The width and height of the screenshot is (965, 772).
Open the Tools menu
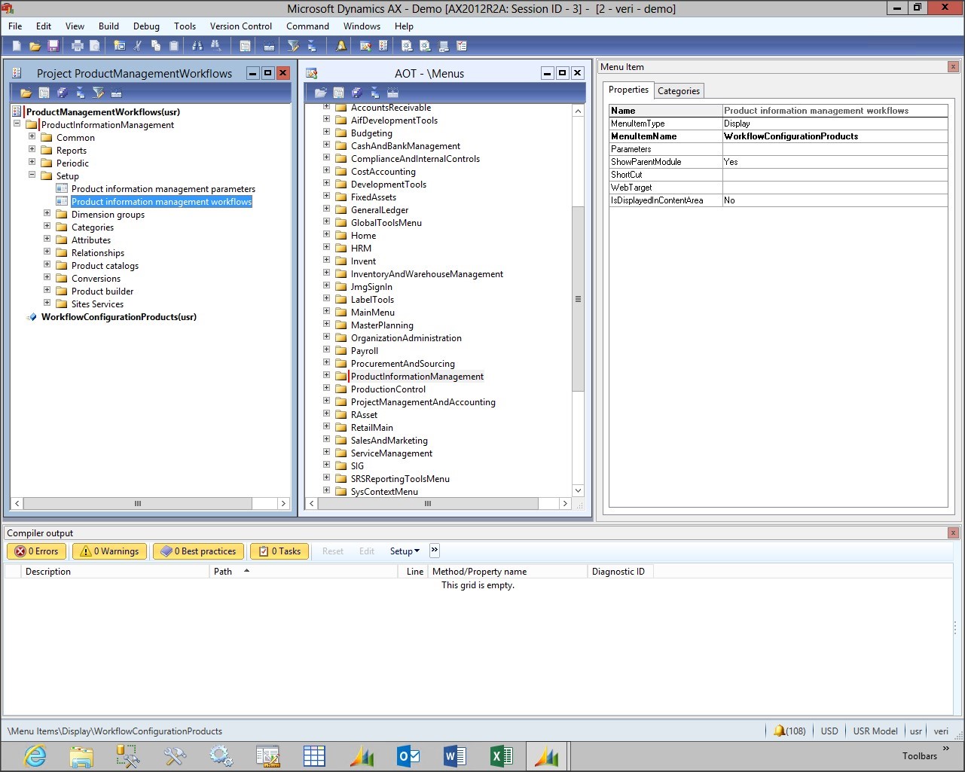(185, 26)
